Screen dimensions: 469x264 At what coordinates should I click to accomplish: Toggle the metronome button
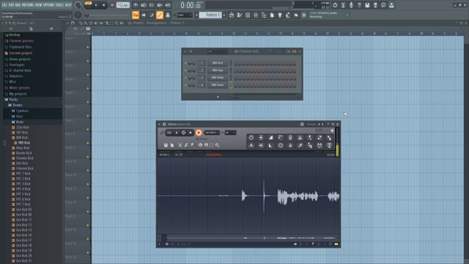(136, 5)
